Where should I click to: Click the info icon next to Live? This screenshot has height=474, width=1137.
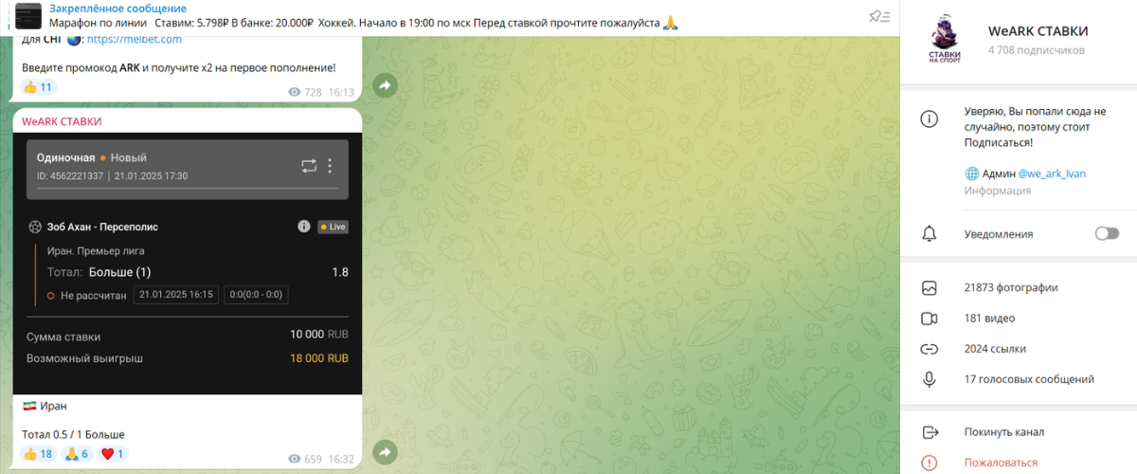click(x=304, y=227)
